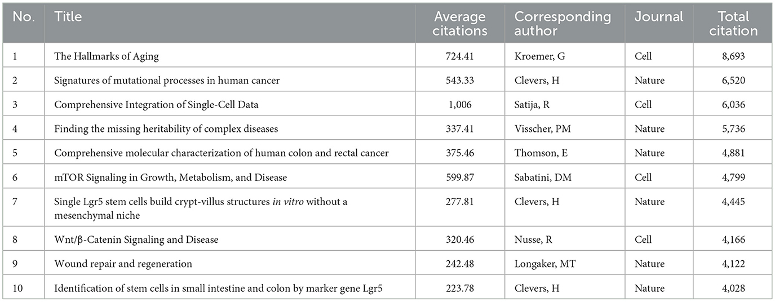The image size is (775, 302).
Task: Click the "Corresponding author" column header
Action: pyautogui.click(x=562, y=24)
